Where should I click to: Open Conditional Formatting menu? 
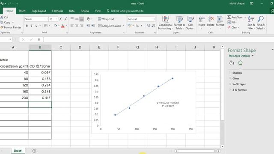coord(165,23)
